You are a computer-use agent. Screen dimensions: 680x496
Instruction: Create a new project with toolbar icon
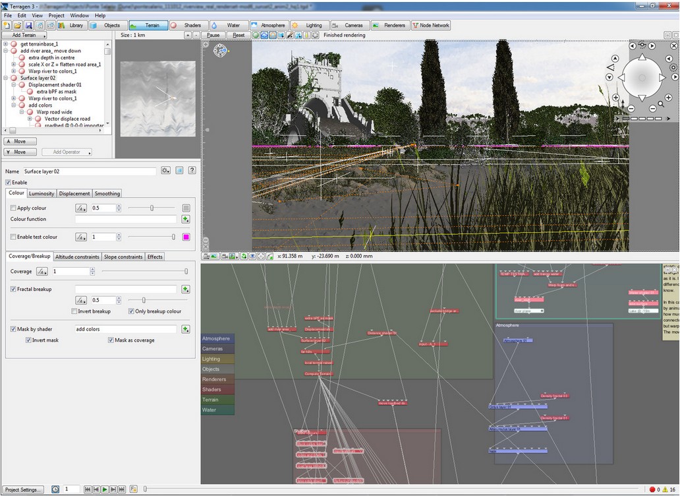pyautogui.click(x=7, y=26)
